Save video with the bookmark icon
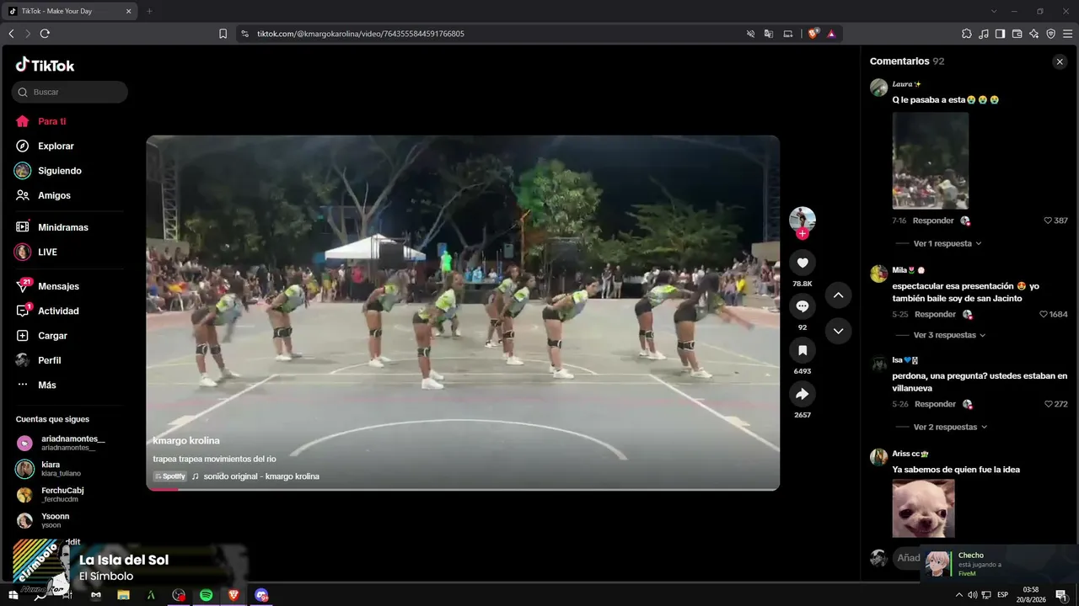Viewport: 1079px width, 606px height. tap(802, 350)
